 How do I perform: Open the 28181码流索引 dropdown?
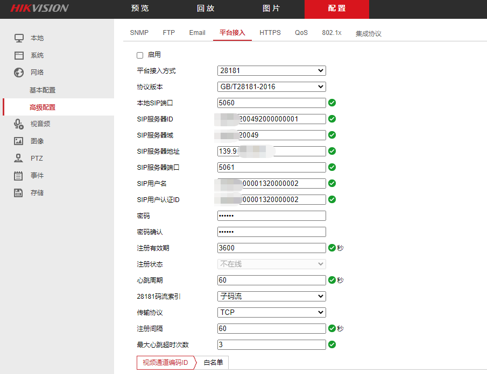click(x=271, y=297)
